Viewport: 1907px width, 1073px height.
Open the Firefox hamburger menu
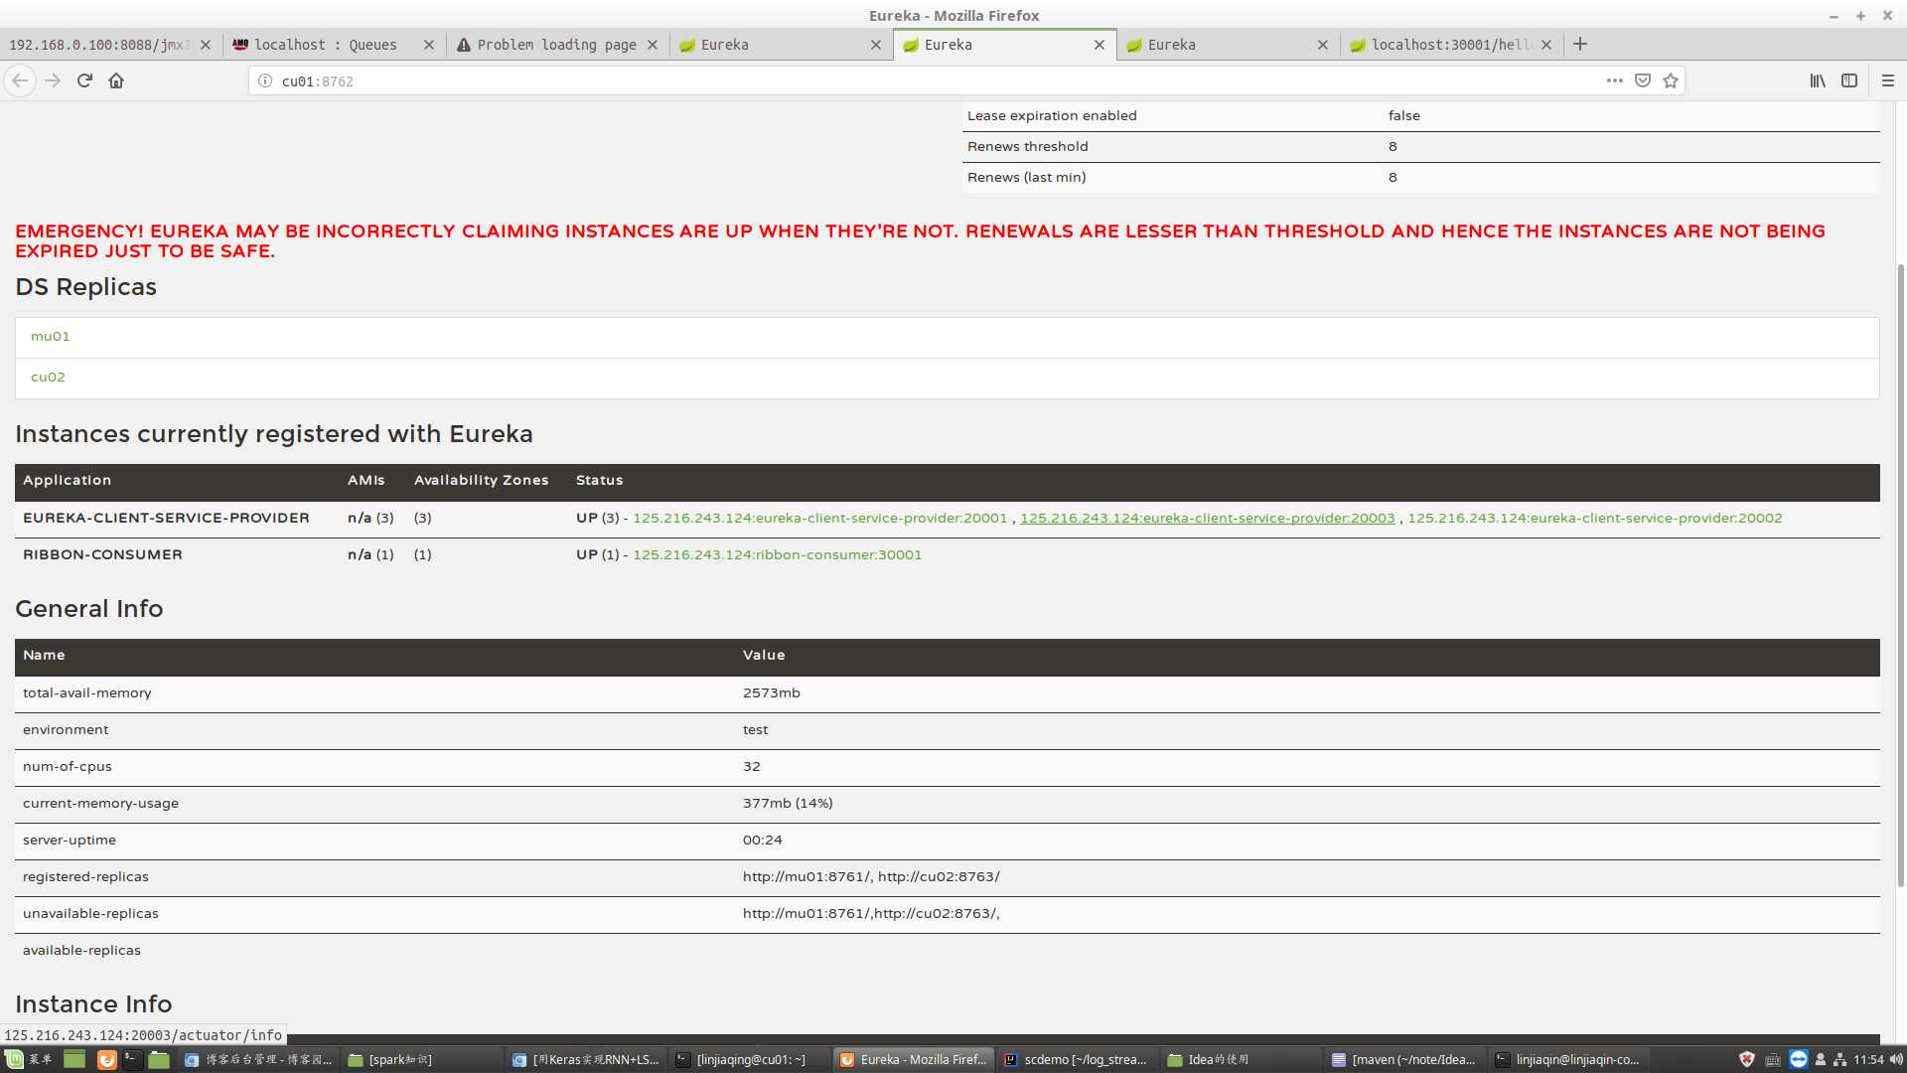pos(1888,80)
